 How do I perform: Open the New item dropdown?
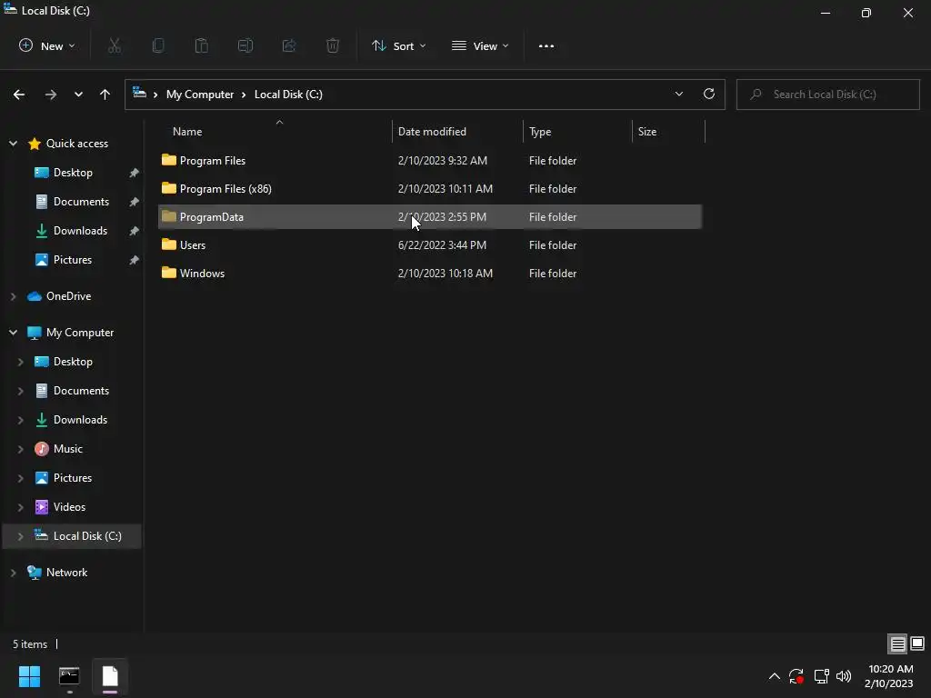[x=47, y=45]
